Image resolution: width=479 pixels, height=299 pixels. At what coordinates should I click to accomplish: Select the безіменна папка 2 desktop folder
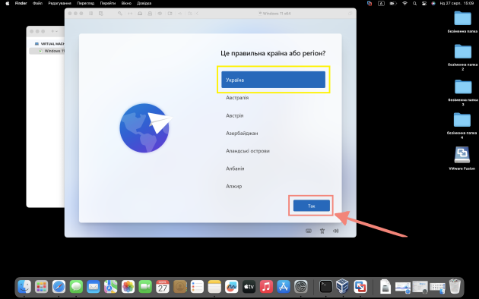click(x=462, y=51)
